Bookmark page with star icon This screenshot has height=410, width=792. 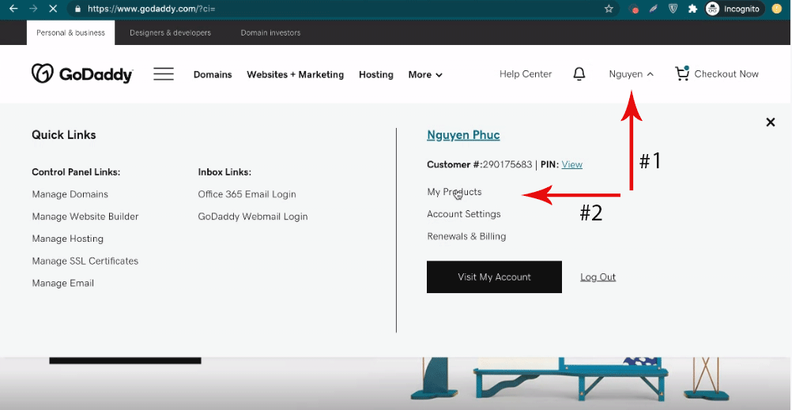[x=609, y=9]
